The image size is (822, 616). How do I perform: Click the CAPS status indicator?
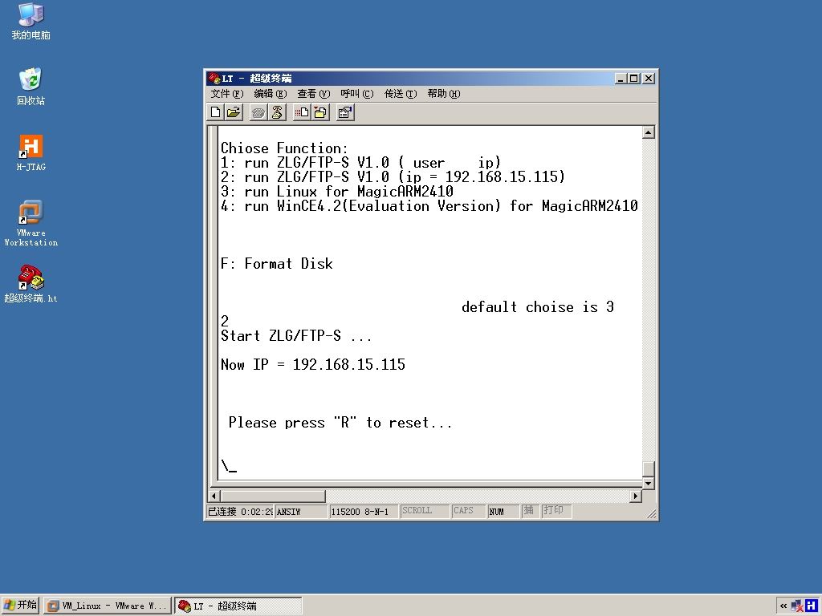point(469,511)
